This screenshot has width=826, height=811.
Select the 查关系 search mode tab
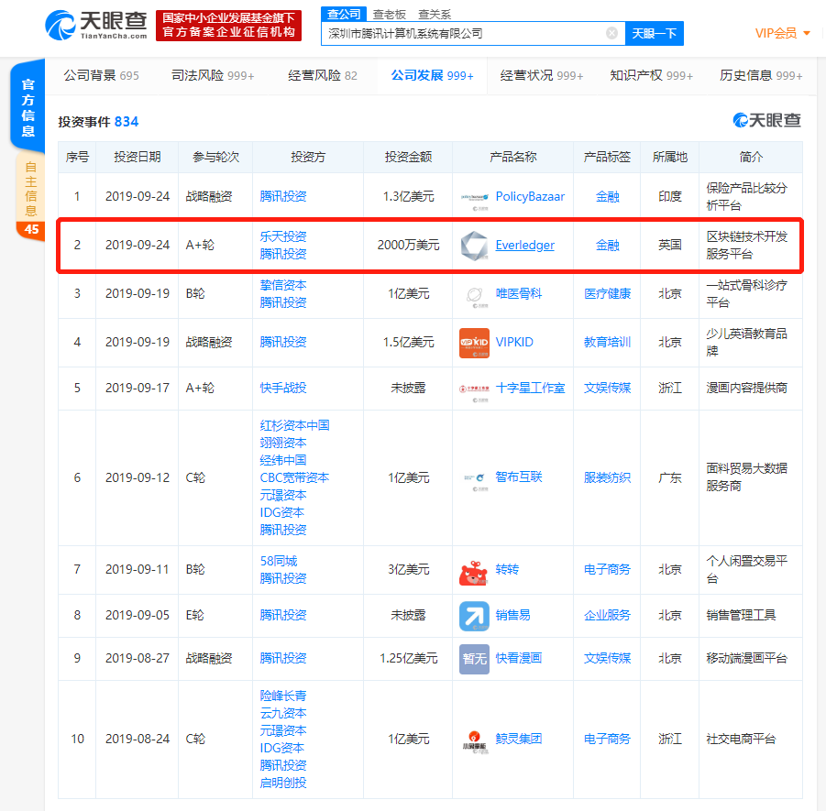click(434, 15)
